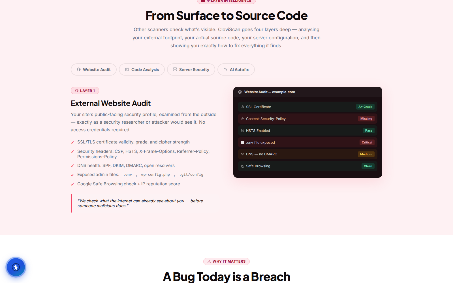Click the checkmark beside Exposed admin files
453x283 pixels.
click(x=72, y=175)
